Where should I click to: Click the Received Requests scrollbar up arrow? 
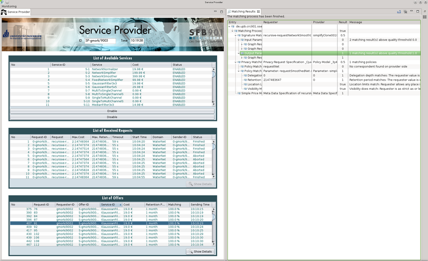pos(213,142)
